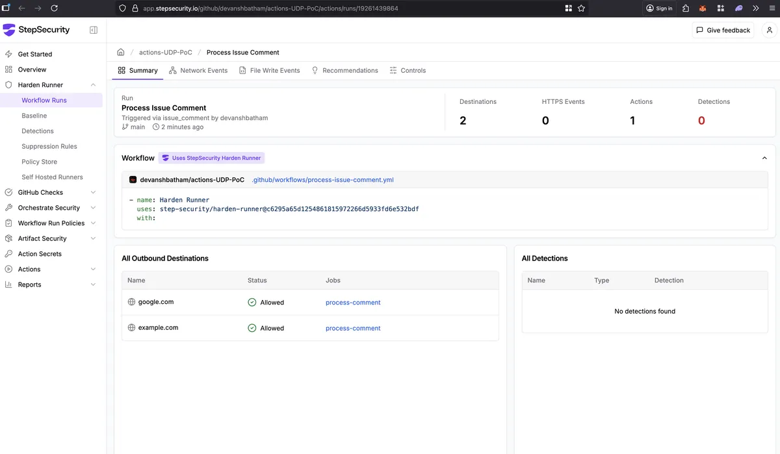Click the browser forward arrow
This screenshot has height=454, width=780.
38,8
